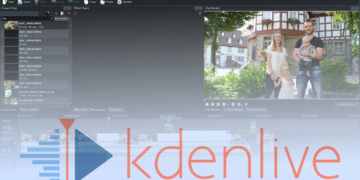Click the Project Tree search field

(x=20, y=13)
